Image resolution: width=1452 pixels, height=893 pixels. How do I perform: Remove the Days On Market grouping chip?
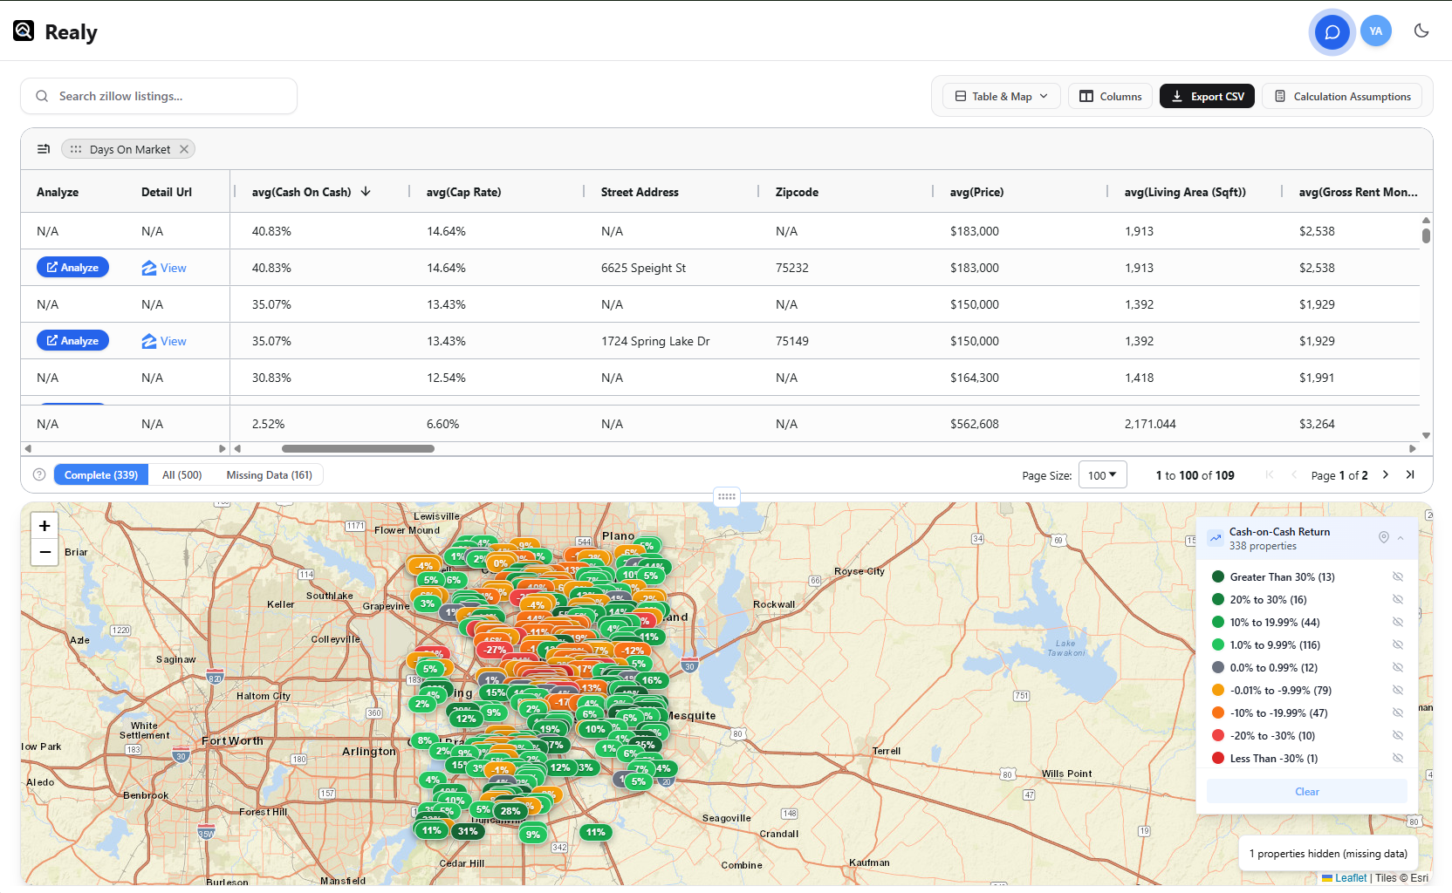pyautogui.click(x=184, y=149)
